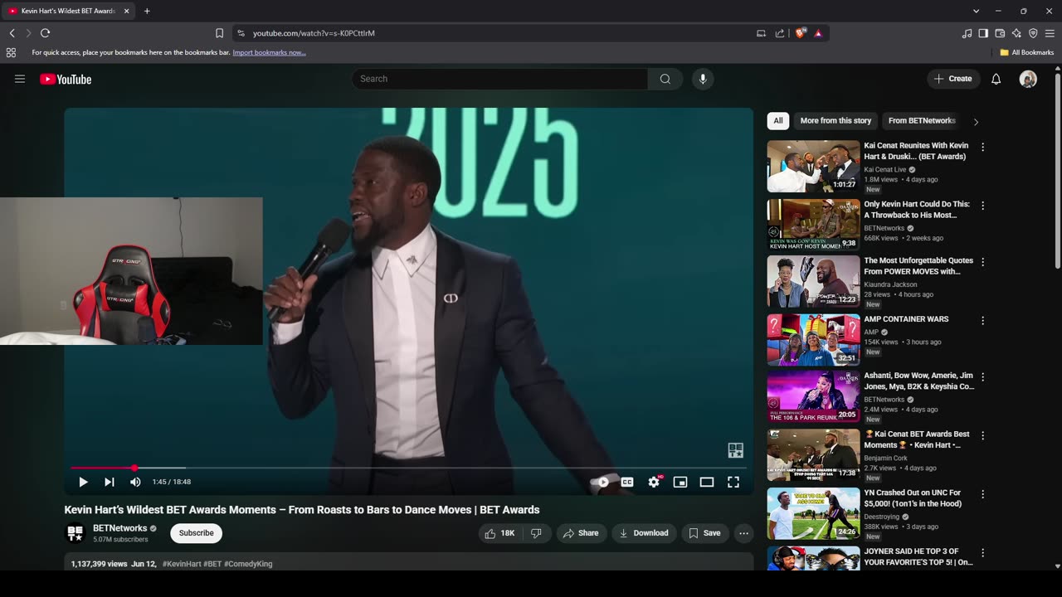This screenshot has height=597, width=1062.
Task: Open Leo AI sparkle icon
Action: coord(1016,33)
